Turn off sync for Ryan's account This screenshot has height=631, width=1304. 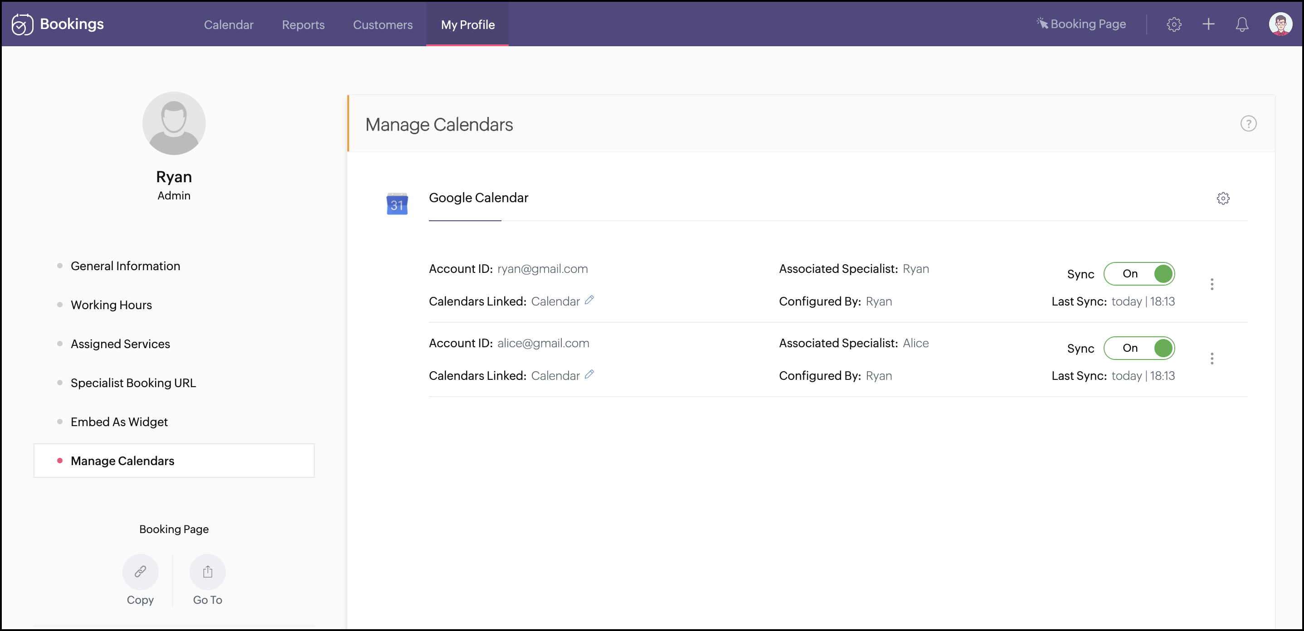click(1139, 274)
